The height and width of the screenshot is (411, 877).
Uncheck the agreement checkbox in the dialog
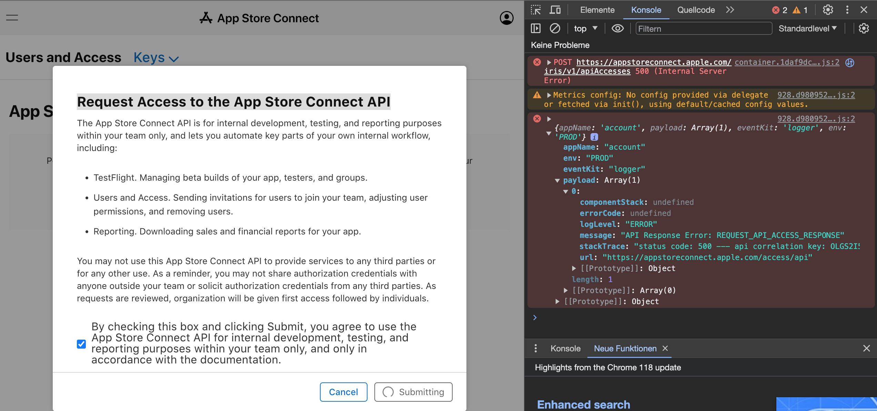click(81, 344)
